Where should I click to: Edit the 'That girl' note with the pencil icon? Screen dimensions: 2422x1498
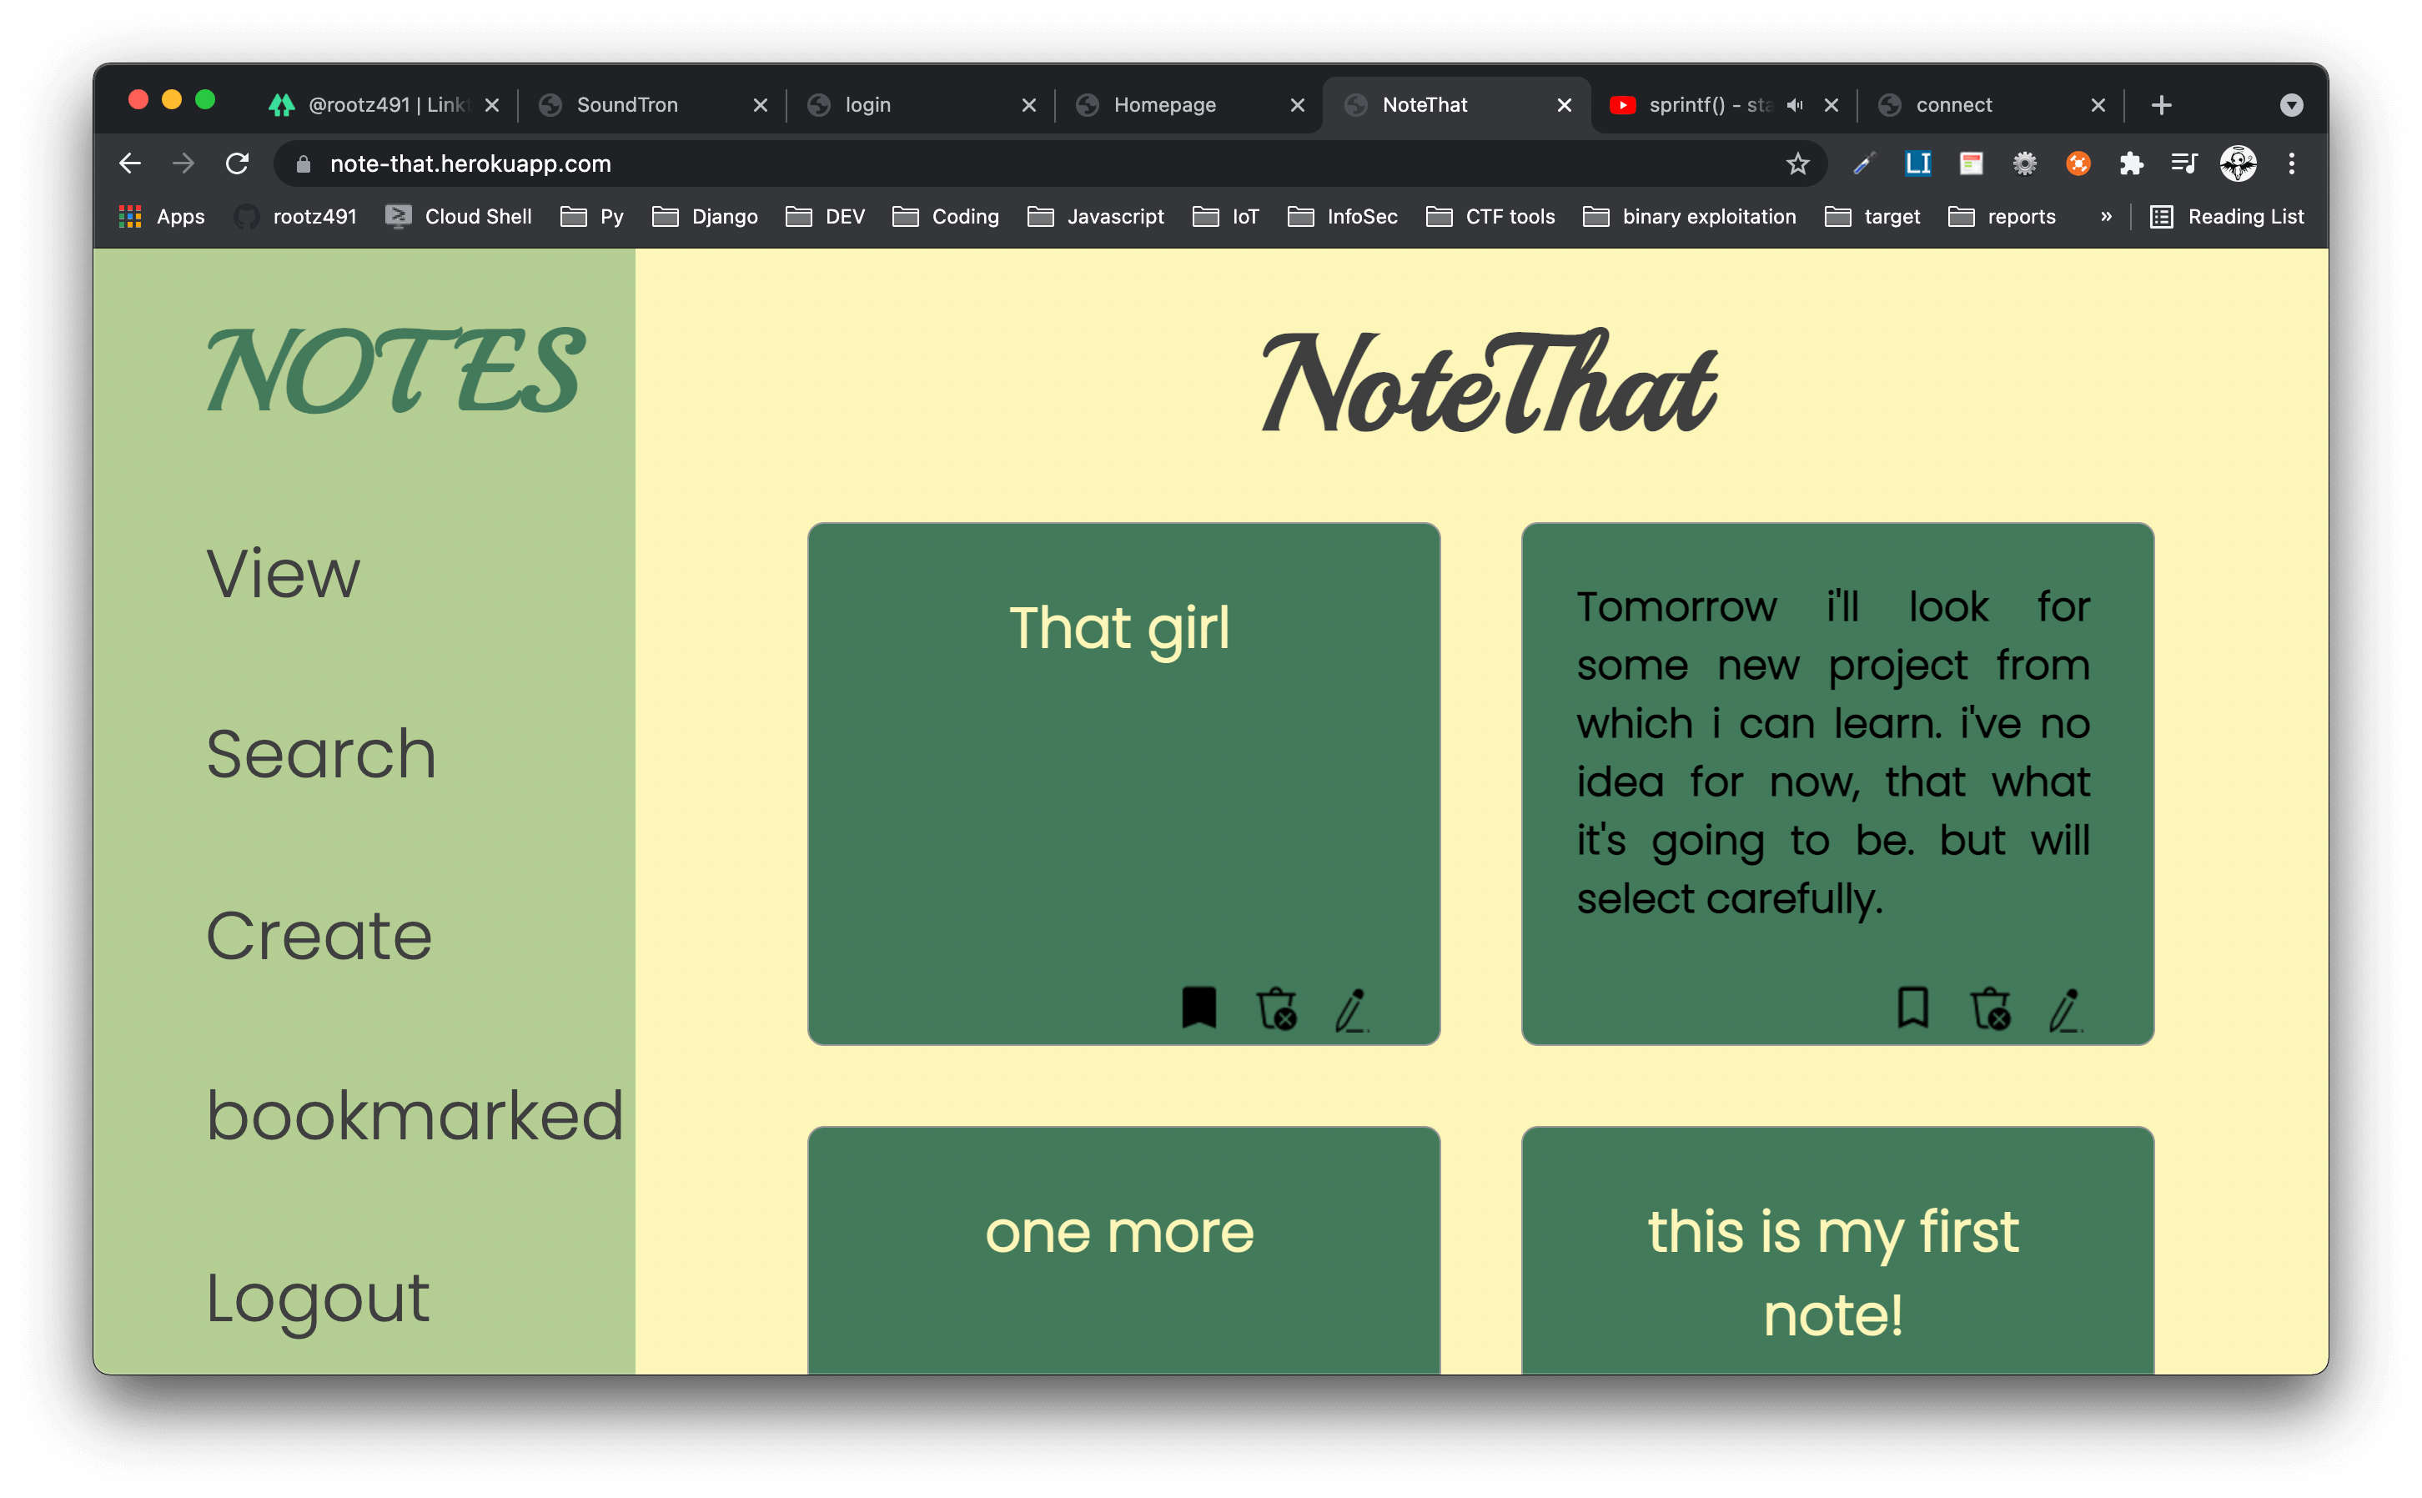coord(1352,1009)
